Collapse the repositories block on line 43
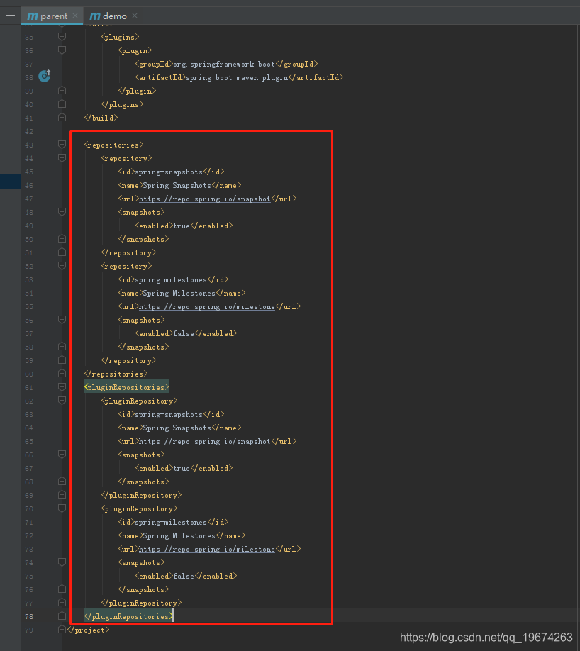The image size is (580, 651). 62,145
